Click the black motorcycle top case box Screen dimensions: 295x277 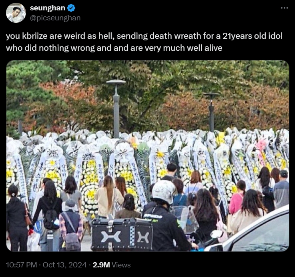pos(122,235)
